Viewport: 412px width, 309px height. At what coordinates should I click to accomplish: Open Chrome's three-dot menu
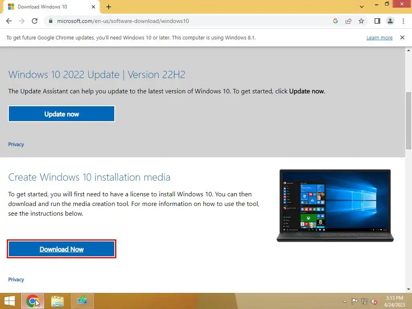[x=403, y=21]
